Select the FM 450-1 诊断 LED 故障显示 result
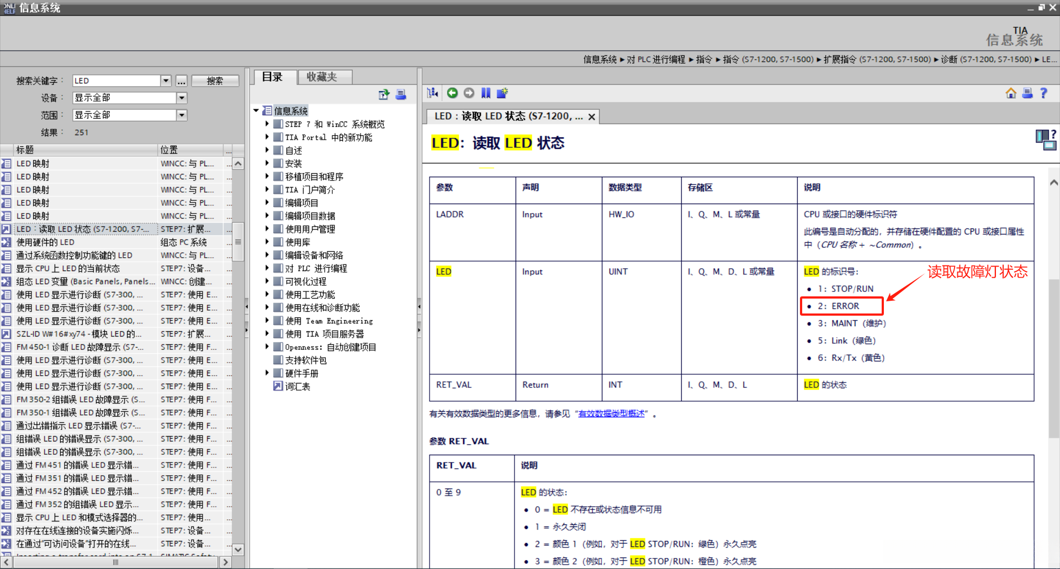Viewport: 1060px width, 569px height. (x=116, y=347)
